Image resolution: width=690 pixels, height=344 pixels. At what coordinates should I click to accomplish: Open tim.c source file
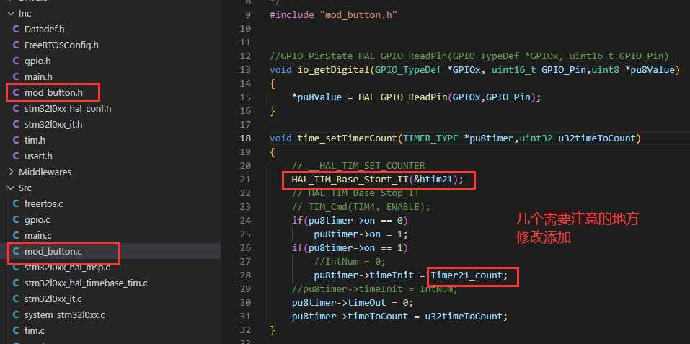[35, 330]
